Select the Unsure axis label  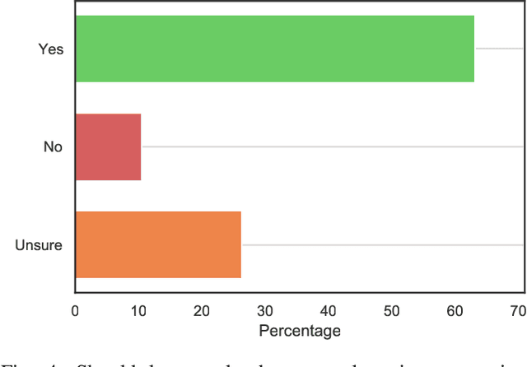[x=40, y=245]
